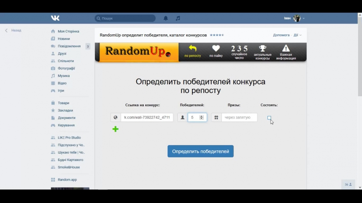The image size is (362, 203).
Task: Click the chat bubble icon beside Повідомлення
Action: click(x=53, y=46)
